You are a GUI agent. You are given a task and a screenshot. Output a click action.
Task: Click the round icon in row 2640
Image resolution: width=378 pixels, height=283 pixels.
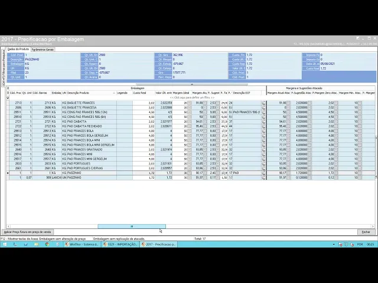point(264,149)
